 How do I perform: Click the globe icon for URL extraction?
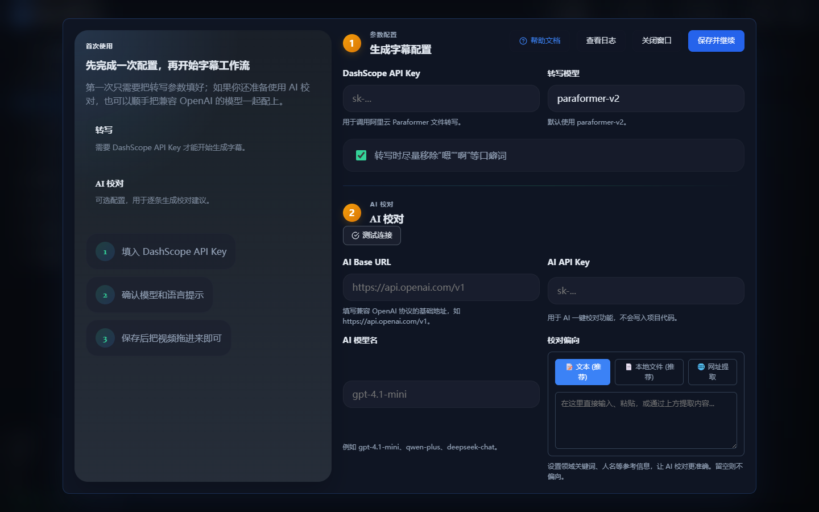(x=701, y=367)
